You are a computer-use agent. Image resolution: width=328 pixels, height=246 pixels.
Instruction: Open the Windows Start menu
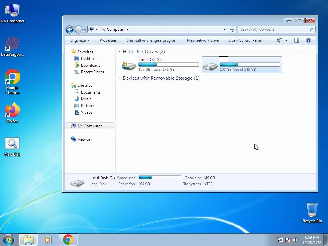[9, 240]
